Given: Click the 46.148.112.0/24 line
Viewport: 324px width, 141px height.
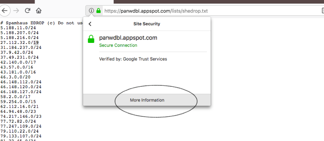Looking at the screenshot, I should pyautogui.click(x=21, y=82).
